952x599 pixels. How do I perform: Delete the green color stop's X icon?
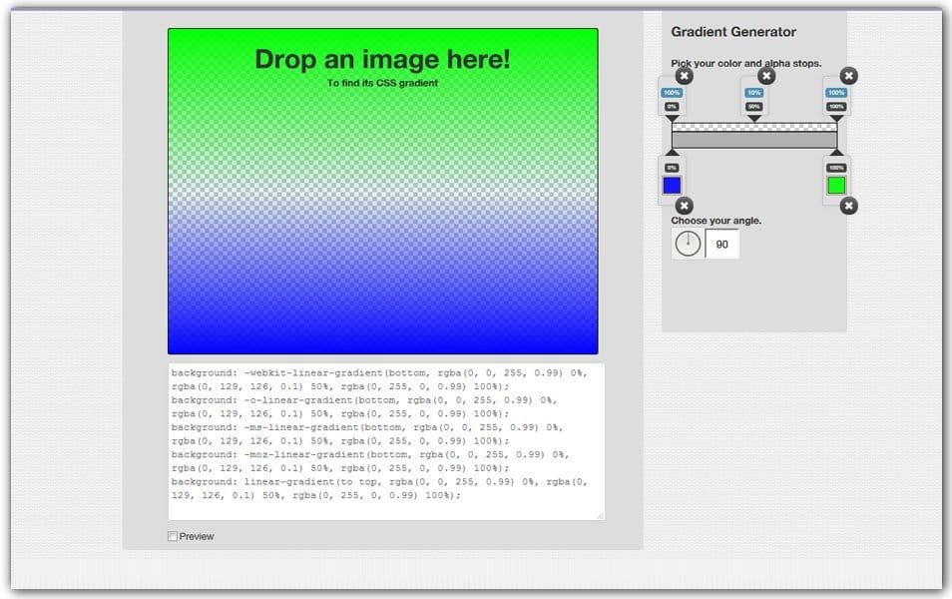click(847, 207)
